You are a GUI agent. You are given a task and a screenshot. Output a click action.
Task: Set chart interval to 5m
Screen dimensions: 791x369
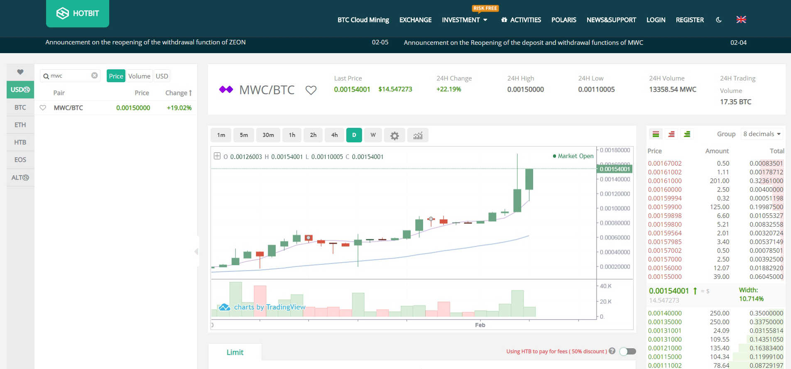pos(244,135)
